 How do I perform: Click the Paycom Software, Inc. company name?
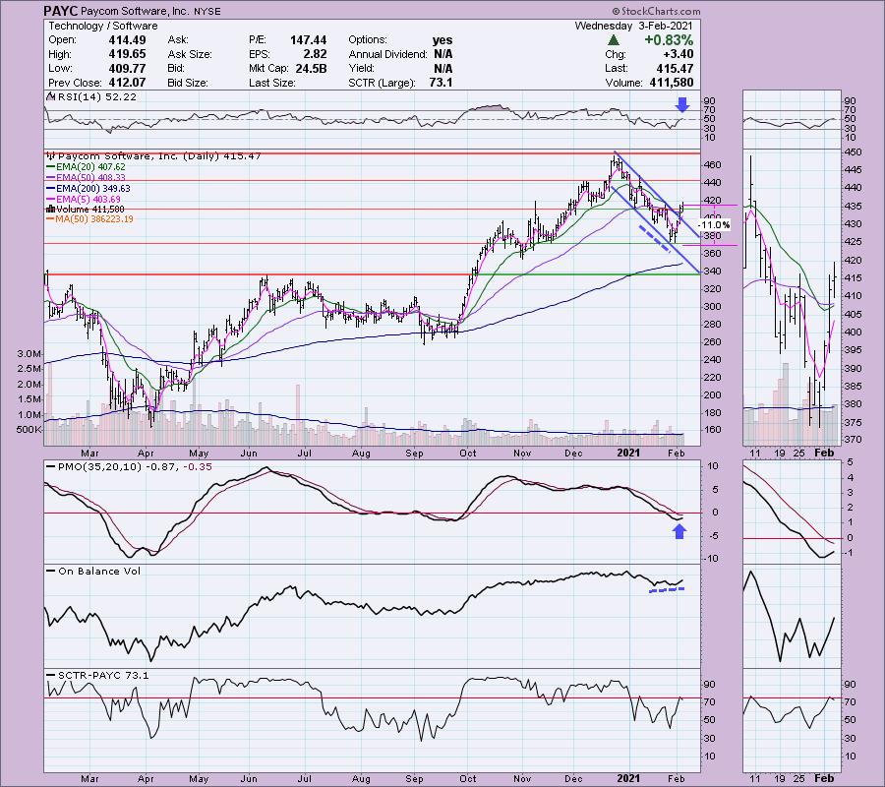[135, 11]
